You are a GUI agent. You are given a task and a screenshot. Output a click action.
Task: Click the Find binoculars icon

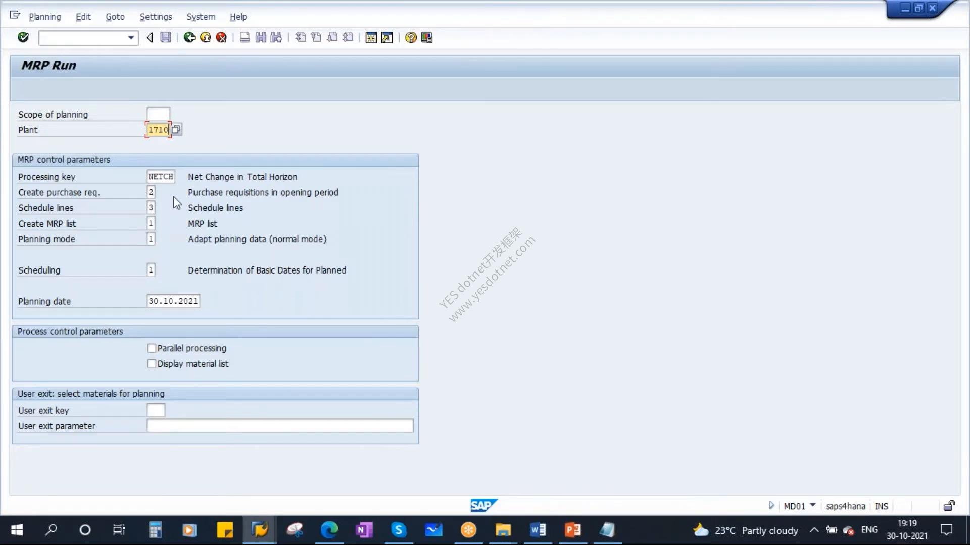coord(261,37)
